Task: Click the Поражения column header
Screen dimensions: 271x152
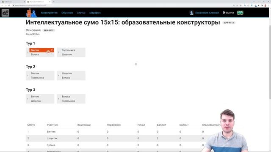Action: pos(114,125)
